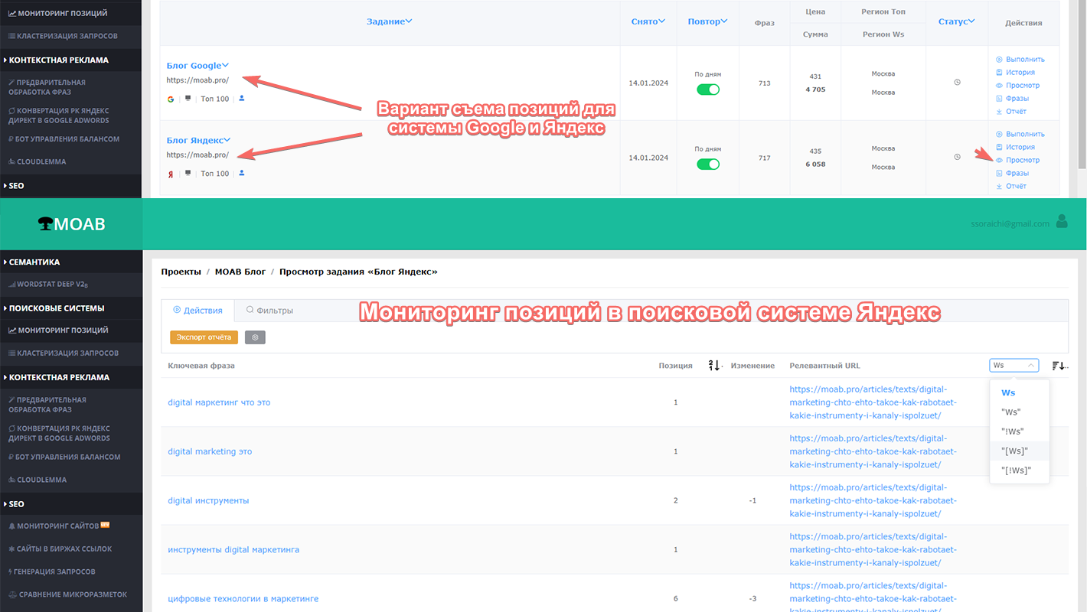Open the Повтор column header dropdown

coord(708,21)
